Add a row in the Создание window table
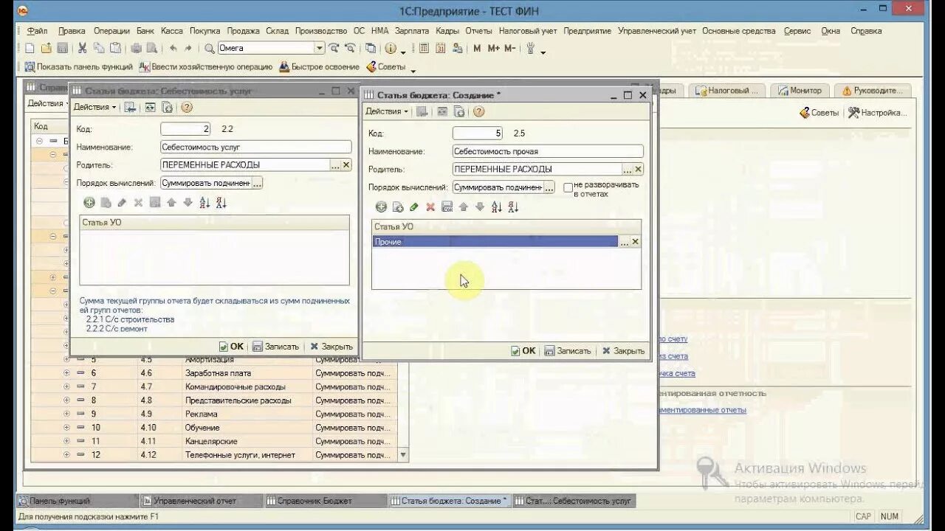The width and height of the screenshot is (945, 531). 381,207
